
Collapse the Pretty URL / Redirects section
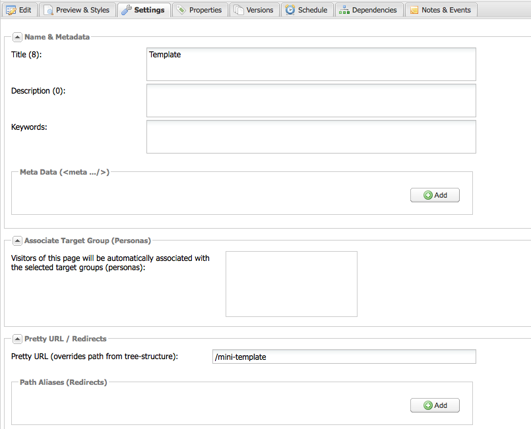point(17,339)
